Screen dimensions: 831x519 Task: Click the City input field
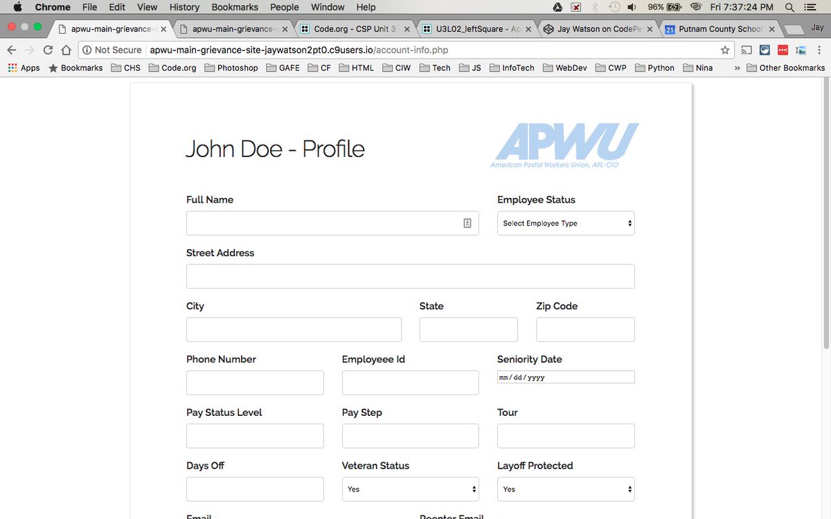[x=294, y=329]
